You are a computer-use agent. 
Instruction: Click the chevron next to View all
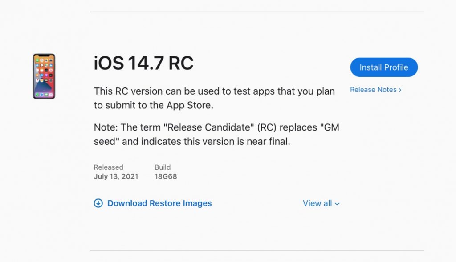point(337,204)
